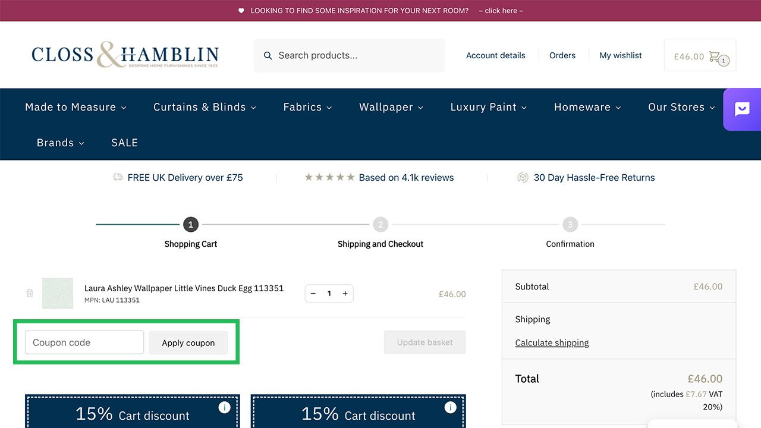Expand the Wallpaper menu
Image resolution: width=761 pixels, height=428 pixels.
pos(391,107)
